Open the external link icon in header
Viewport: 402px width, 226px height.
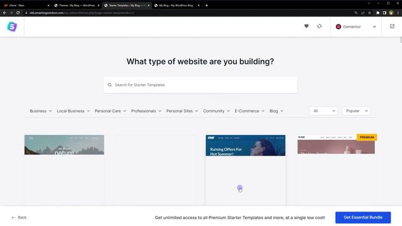click(x=392, y=26)
